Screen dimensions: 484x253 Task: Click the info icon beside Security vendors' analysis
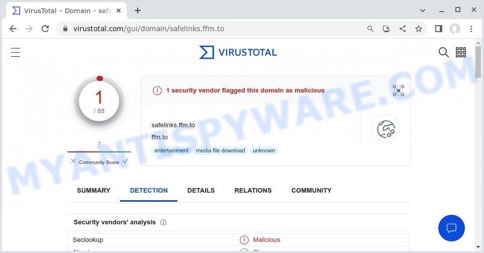coord(163,222)
